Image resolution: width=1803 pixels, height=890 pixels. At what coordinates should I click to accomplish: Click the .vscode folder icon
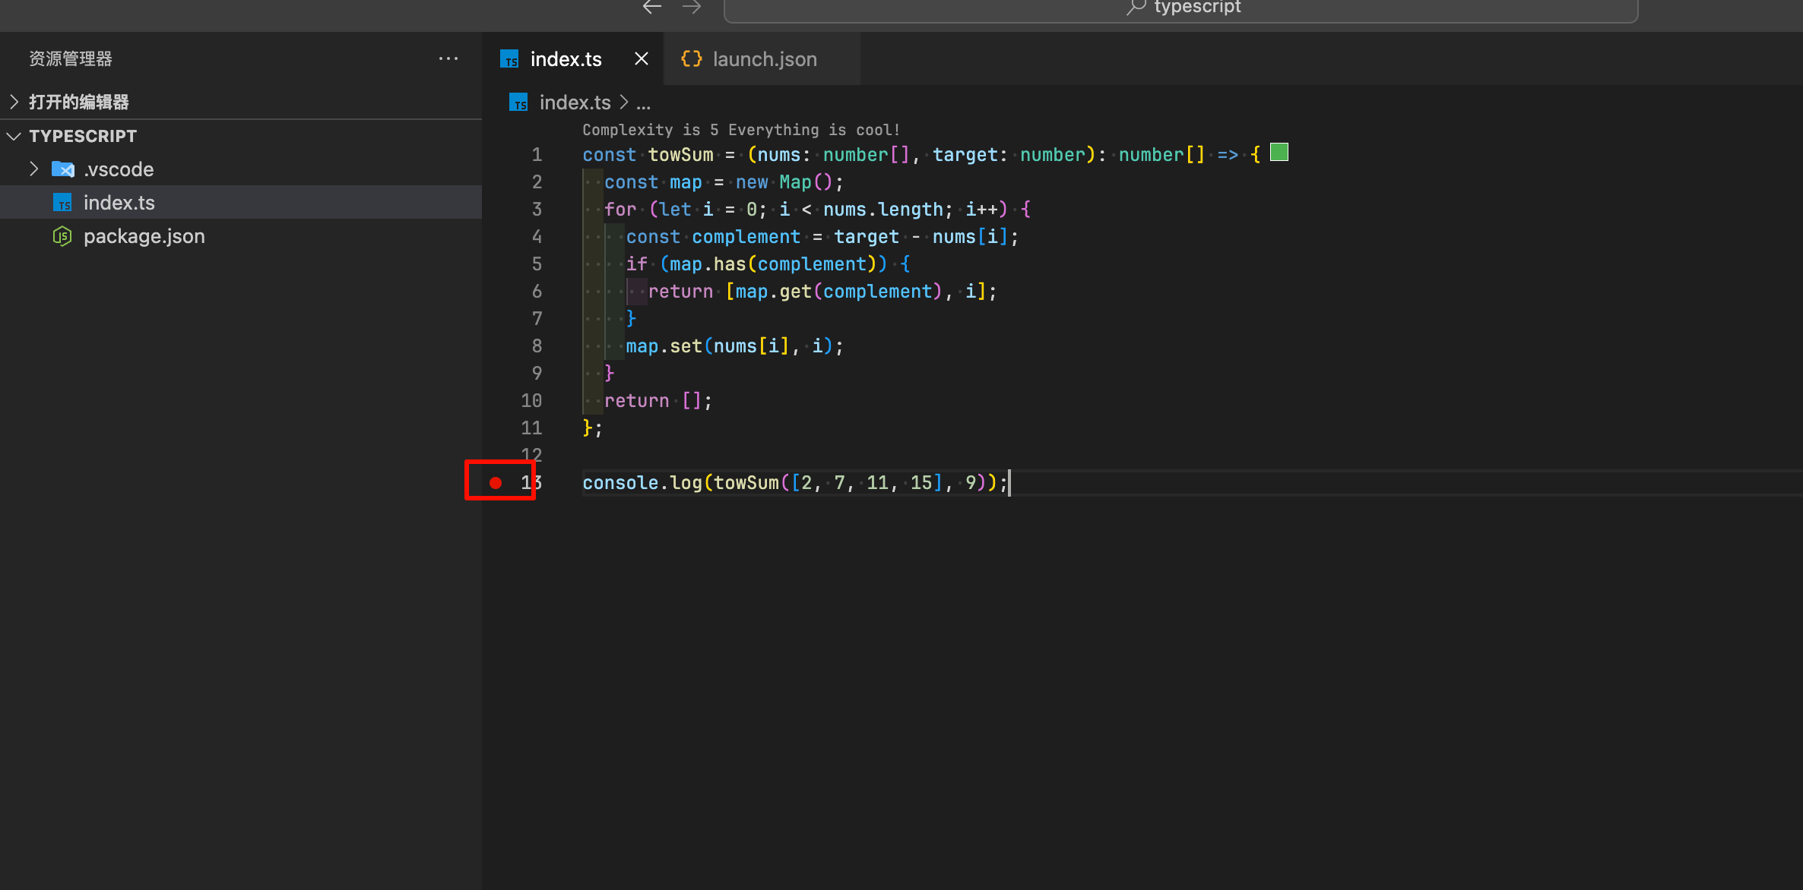coord(62,169)
